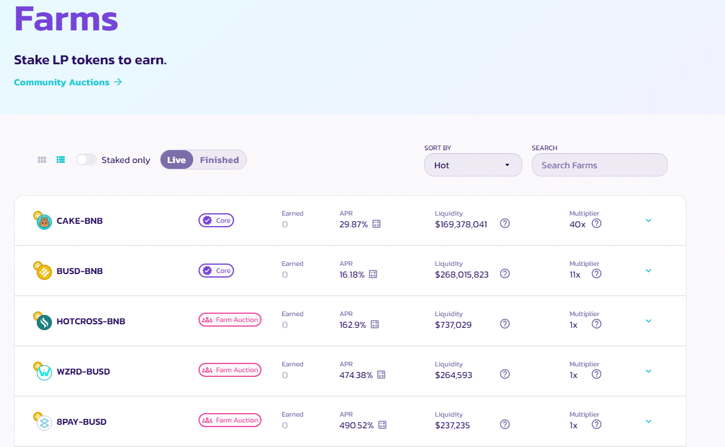Open APR calculator for WZRD-BUSD
725x447 pixels.
381,375
